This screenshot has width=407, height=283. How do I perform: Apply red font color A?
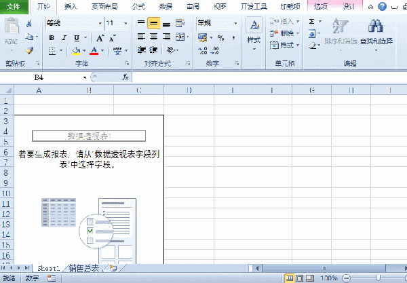coord(94,51)
